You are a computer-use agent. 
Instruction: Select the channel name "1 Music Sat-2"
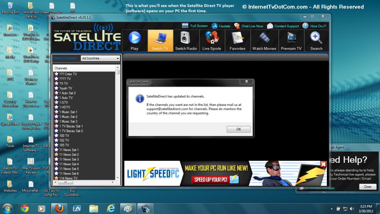tap(68, 117)
